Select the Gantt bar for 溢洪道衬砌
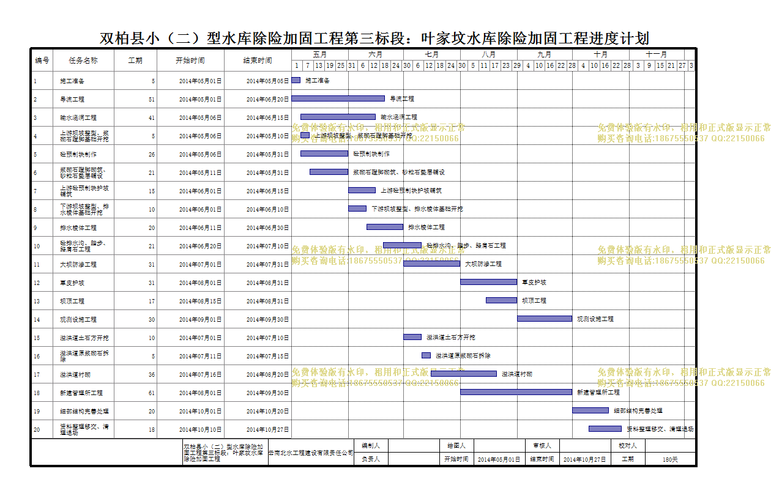 coord(464,374)
